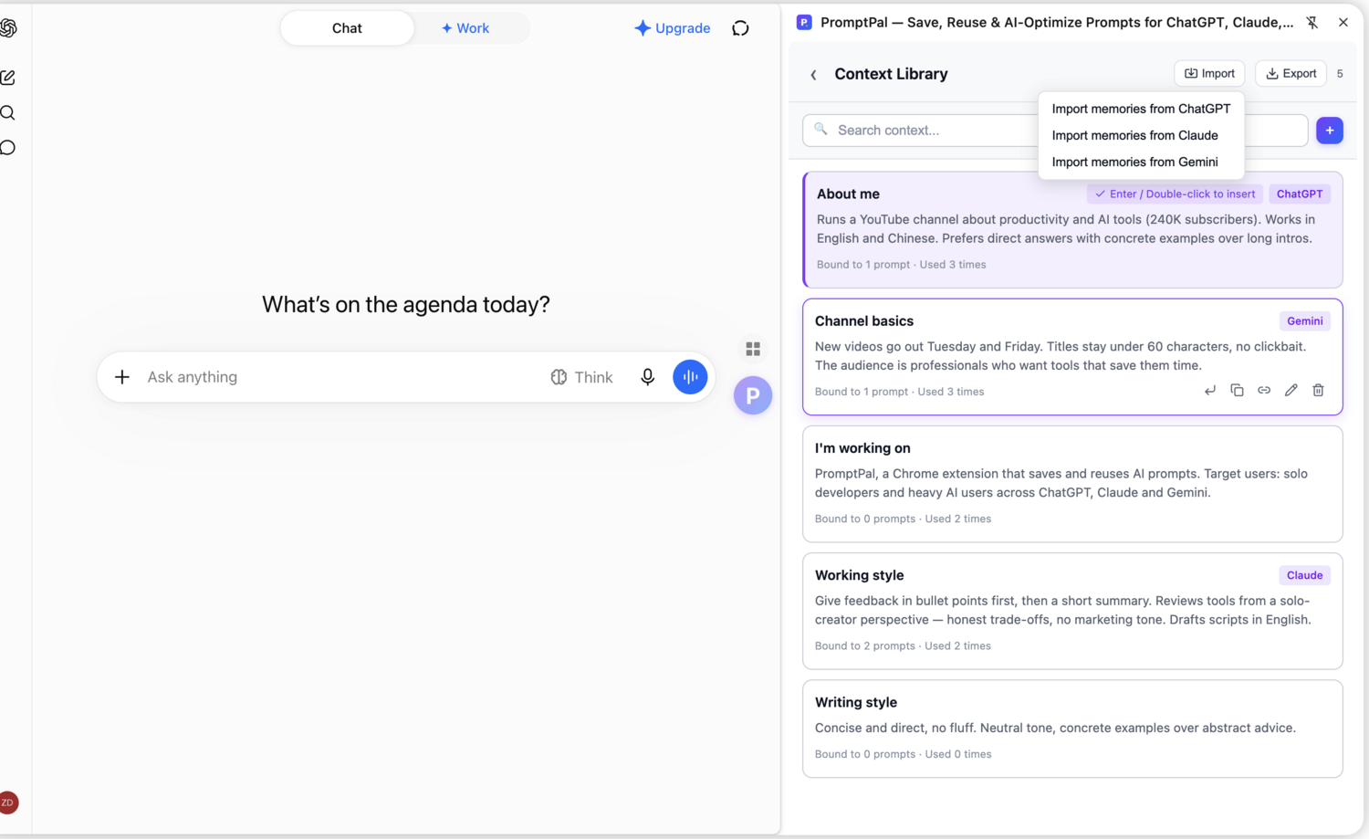
Task: Click the ZD user avatar
Action: (x=8, y=802)
